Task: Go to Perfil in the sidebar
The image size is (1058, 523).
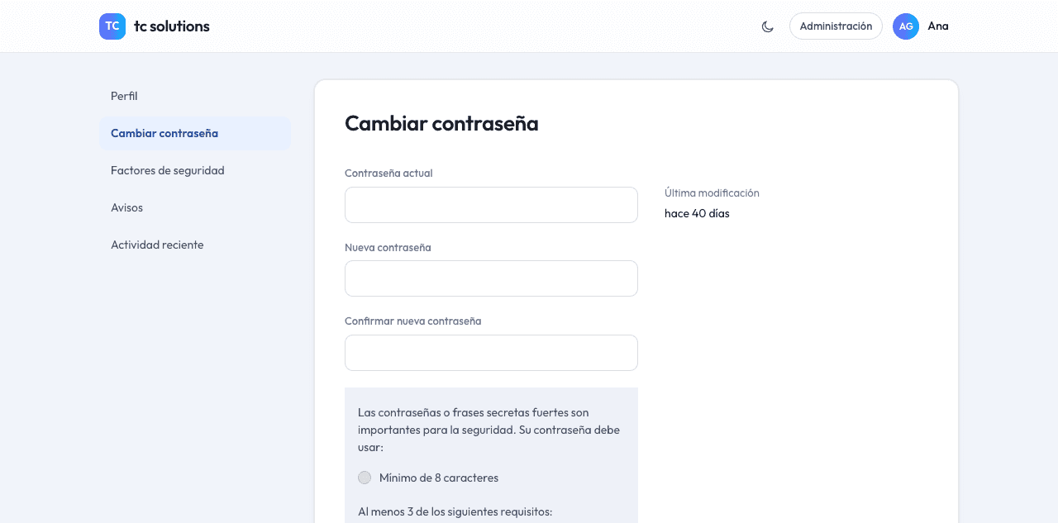Action: (x=195, y=96)
